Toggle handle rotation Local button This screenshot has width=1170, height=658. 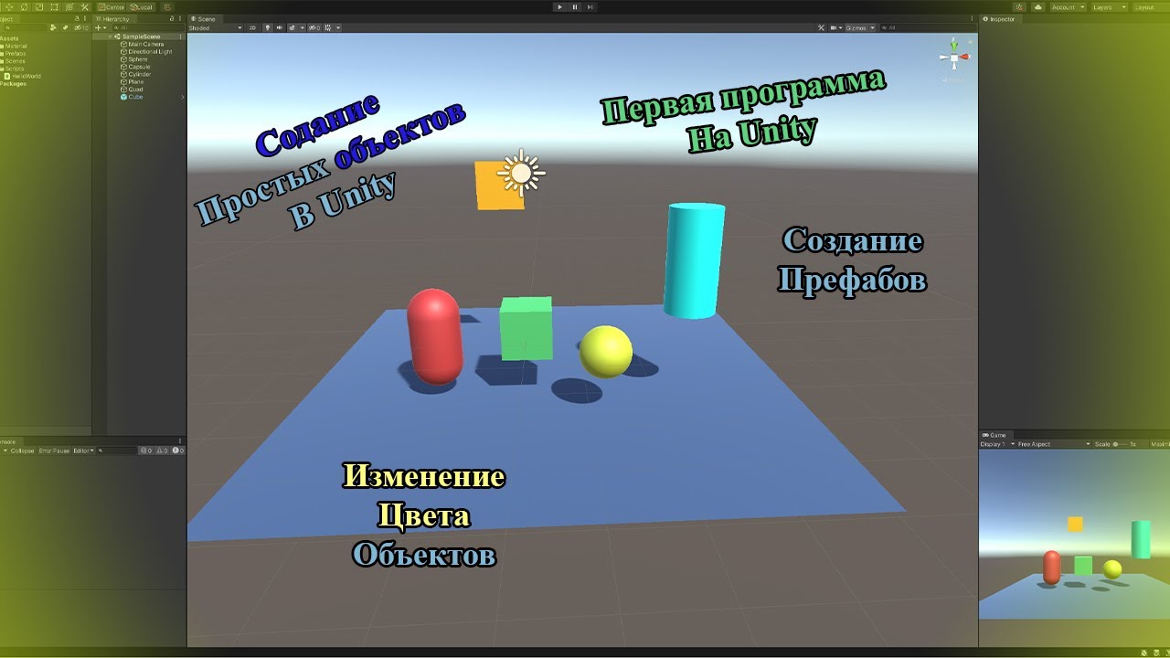coord(142,7)
